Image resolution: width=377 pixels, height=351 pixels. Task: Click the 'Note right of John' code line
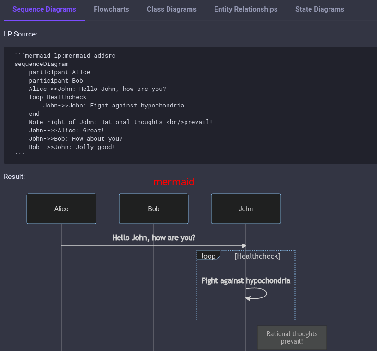121,122
